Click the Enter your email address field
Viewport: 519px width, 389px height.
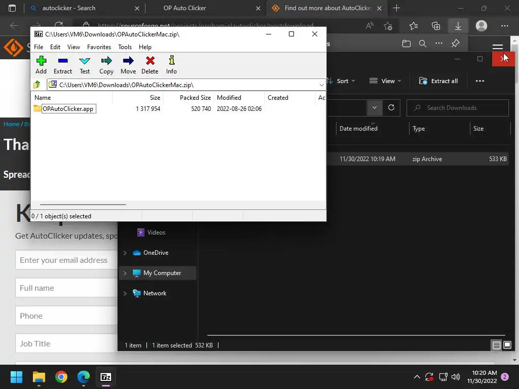click(66, 260)
